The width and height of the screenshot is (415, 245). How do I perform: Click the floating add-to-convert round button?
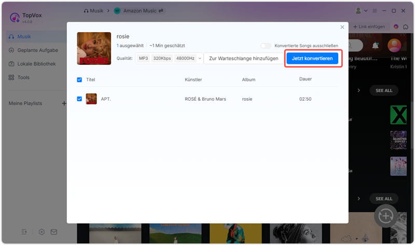point(386,216)
